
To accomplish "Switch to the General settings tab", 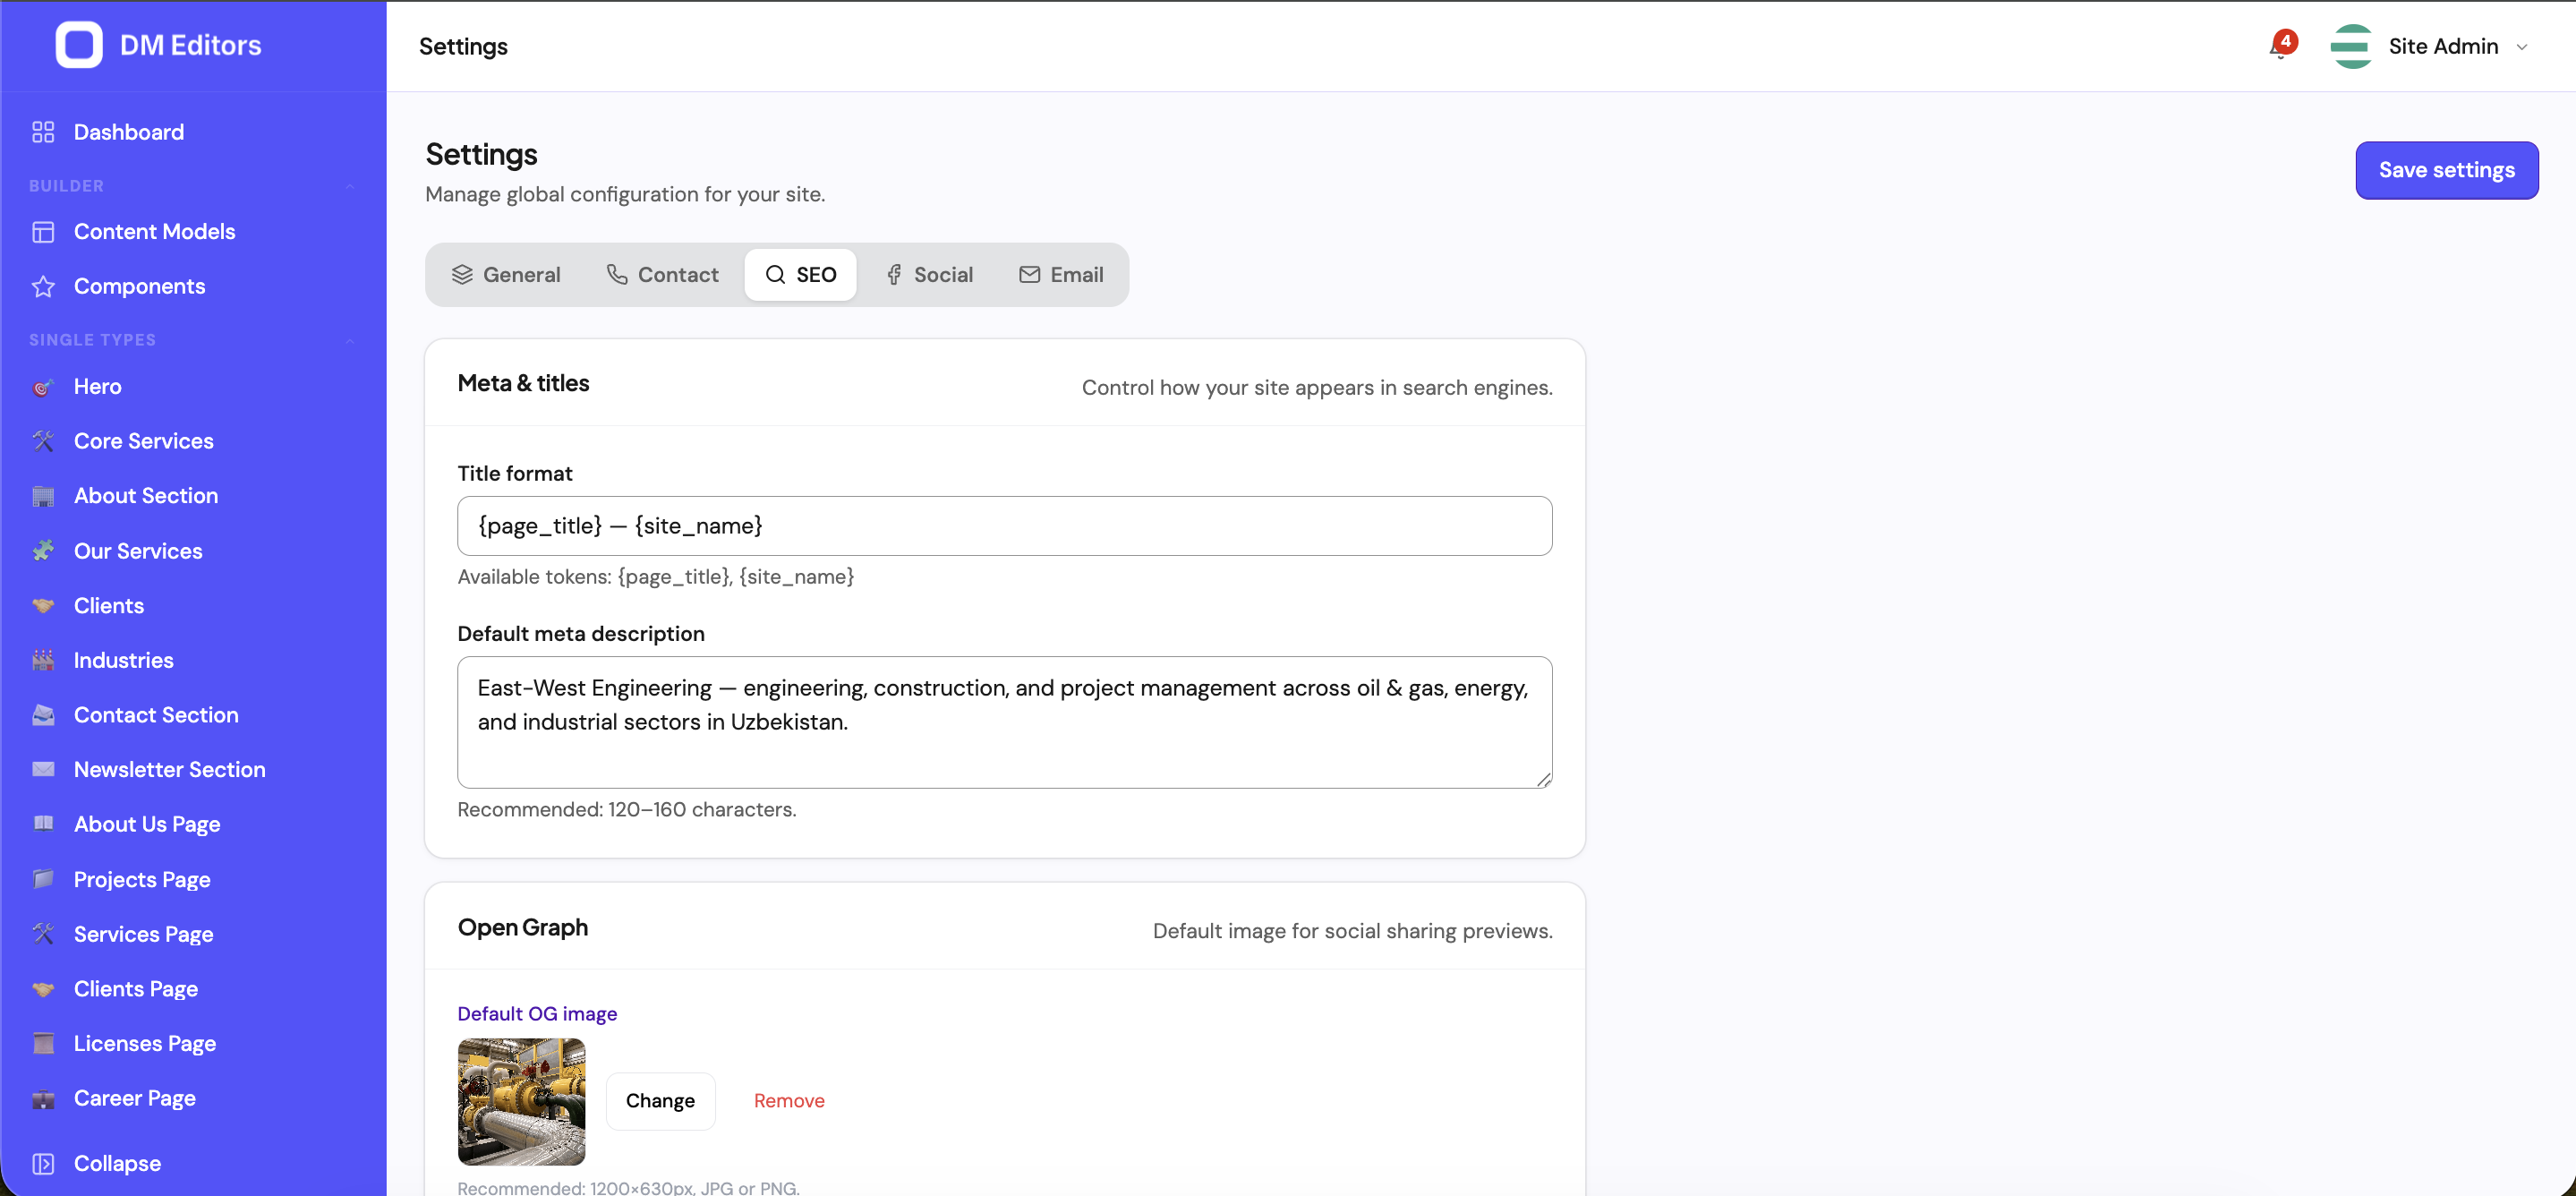I will pos(506,275).
